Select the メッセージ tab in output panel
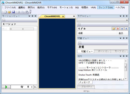Screen dimensions: 130x94 coord(85,82)
